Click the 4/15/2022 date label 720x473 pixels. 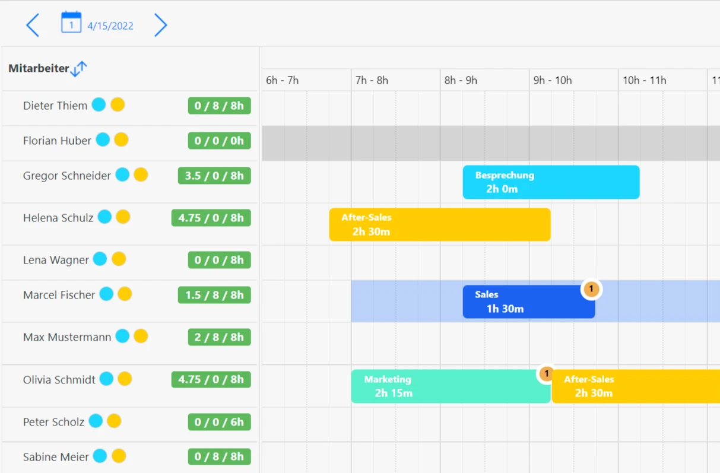[110, 26]
